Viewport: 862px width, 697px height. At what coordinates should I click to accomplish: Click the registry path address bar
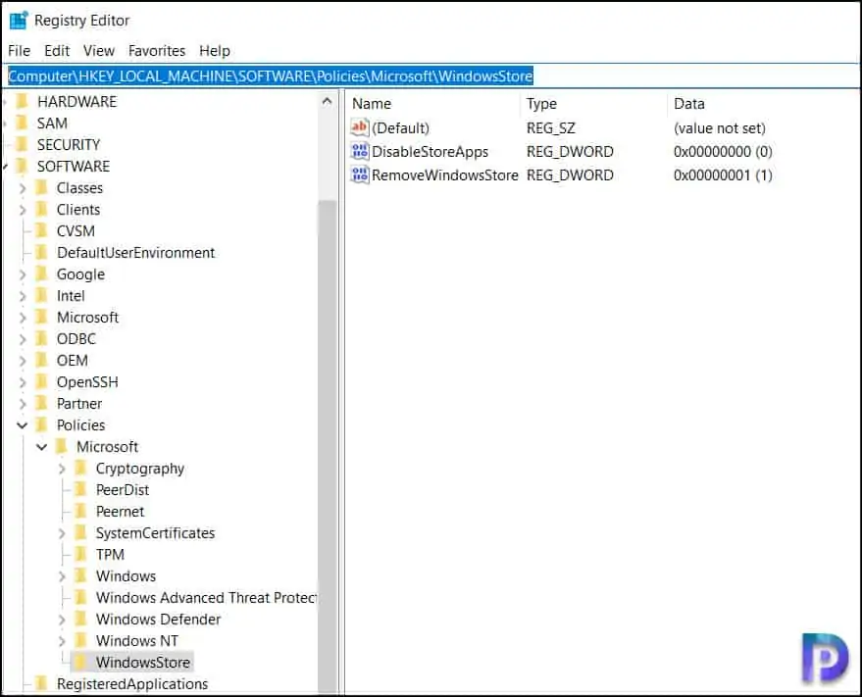[x=431, y=75]
